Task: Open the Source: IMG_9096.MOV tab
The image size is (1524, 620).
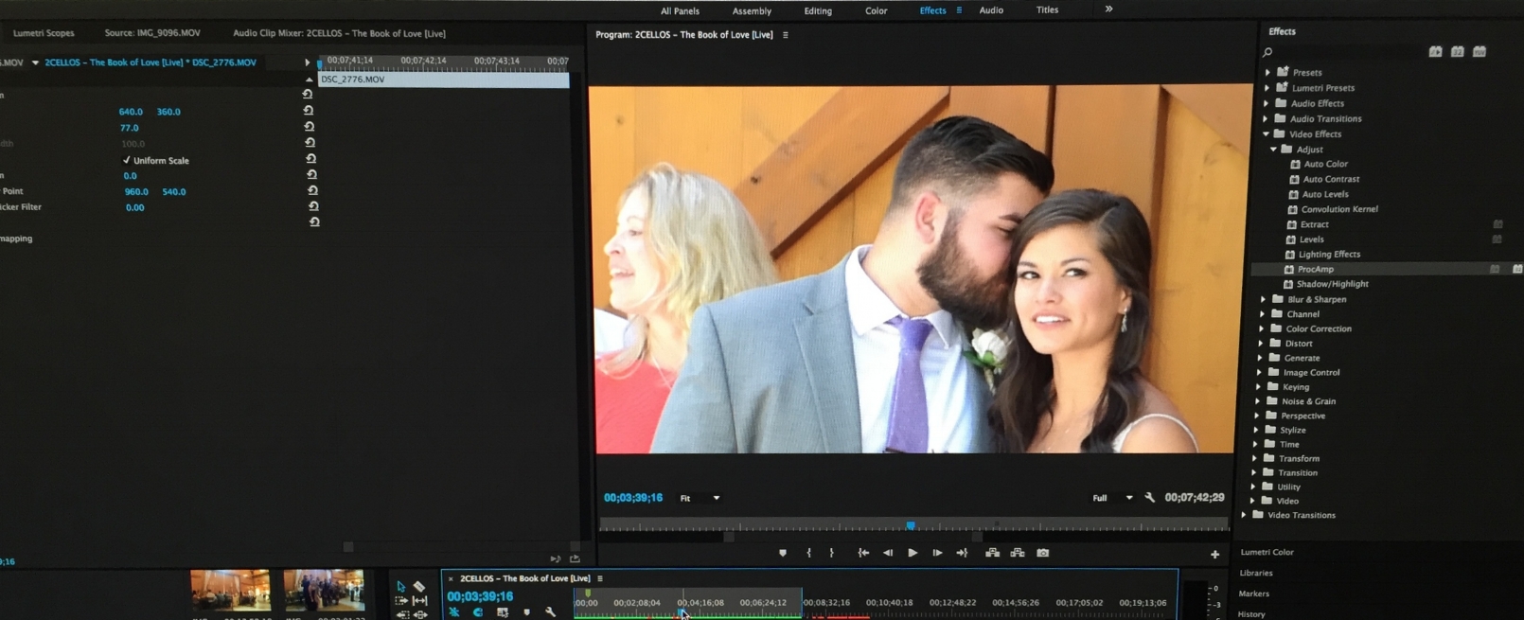Action: (152, 33)
